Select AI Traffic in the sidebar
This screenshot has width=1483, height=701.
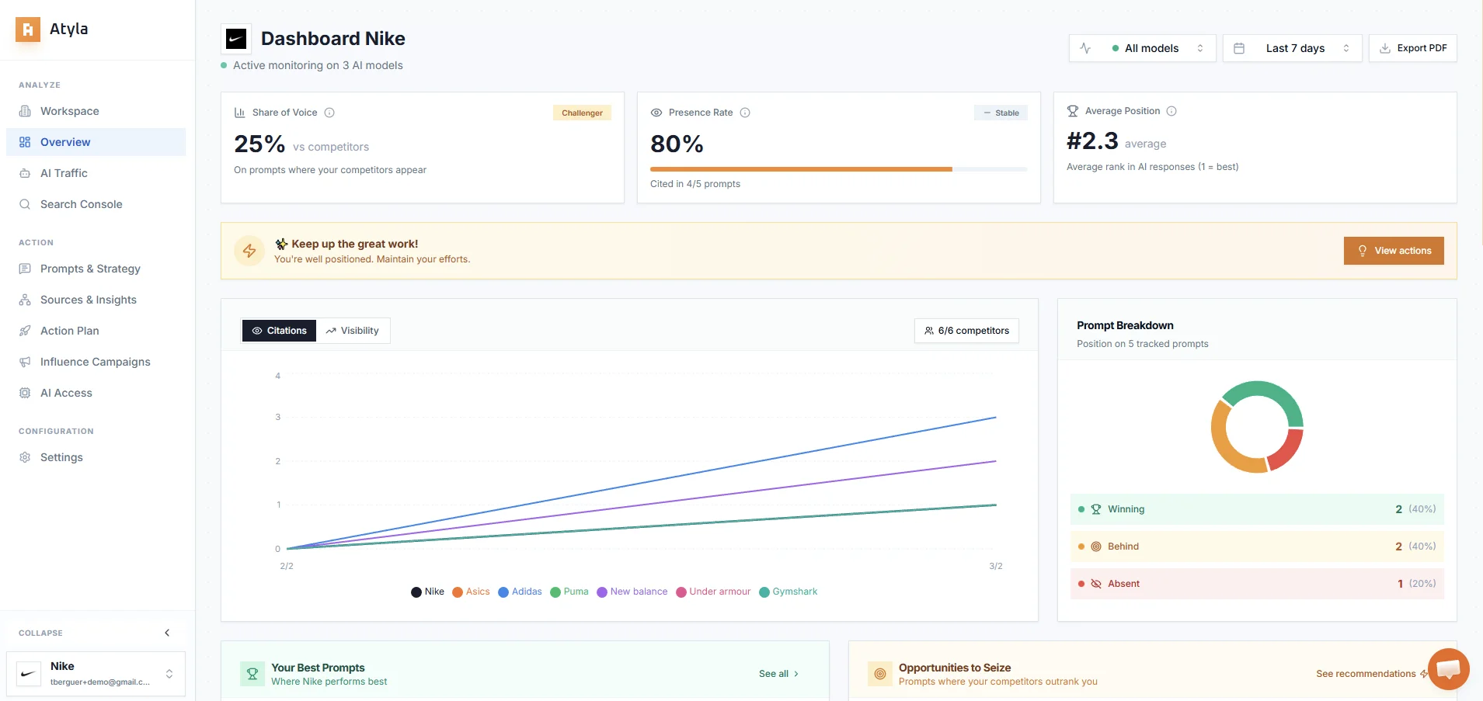click(x=62, y=173)
